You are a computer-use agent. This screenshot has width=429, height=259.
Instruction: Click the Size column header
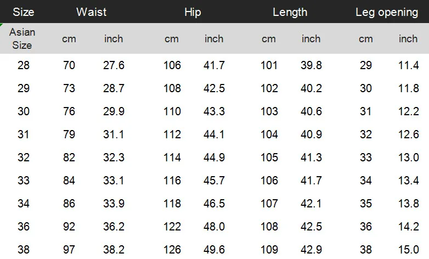pos(24,12)
